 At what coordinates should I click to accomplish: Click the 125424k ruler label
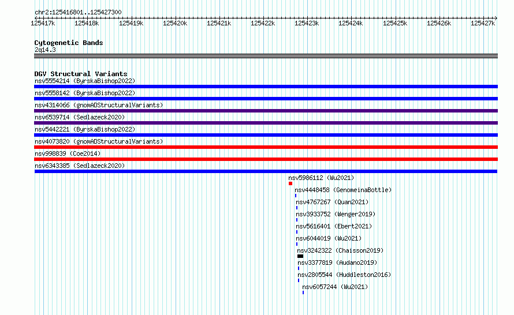click(x=351, y=23)
